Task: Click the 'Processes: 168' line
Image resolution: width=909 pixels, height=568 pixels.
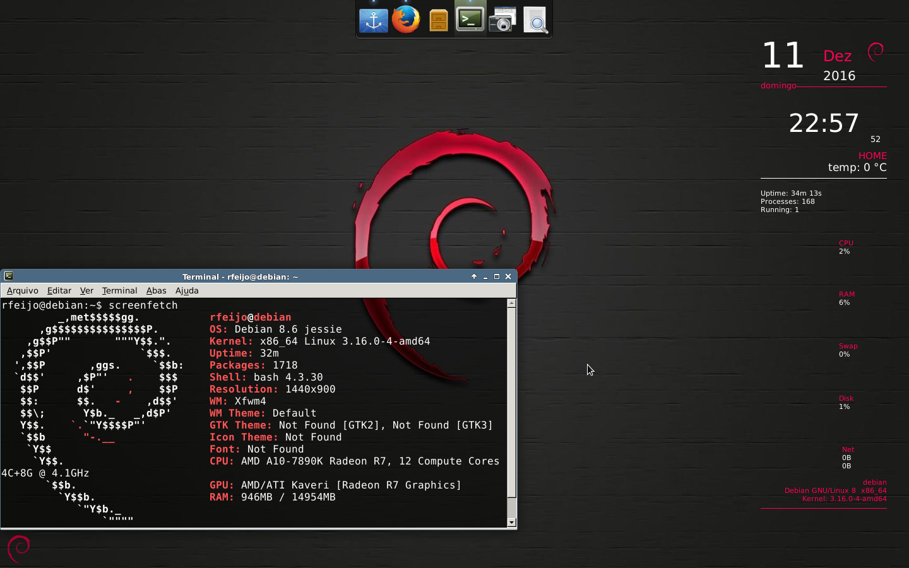Action: pos(788,201)
